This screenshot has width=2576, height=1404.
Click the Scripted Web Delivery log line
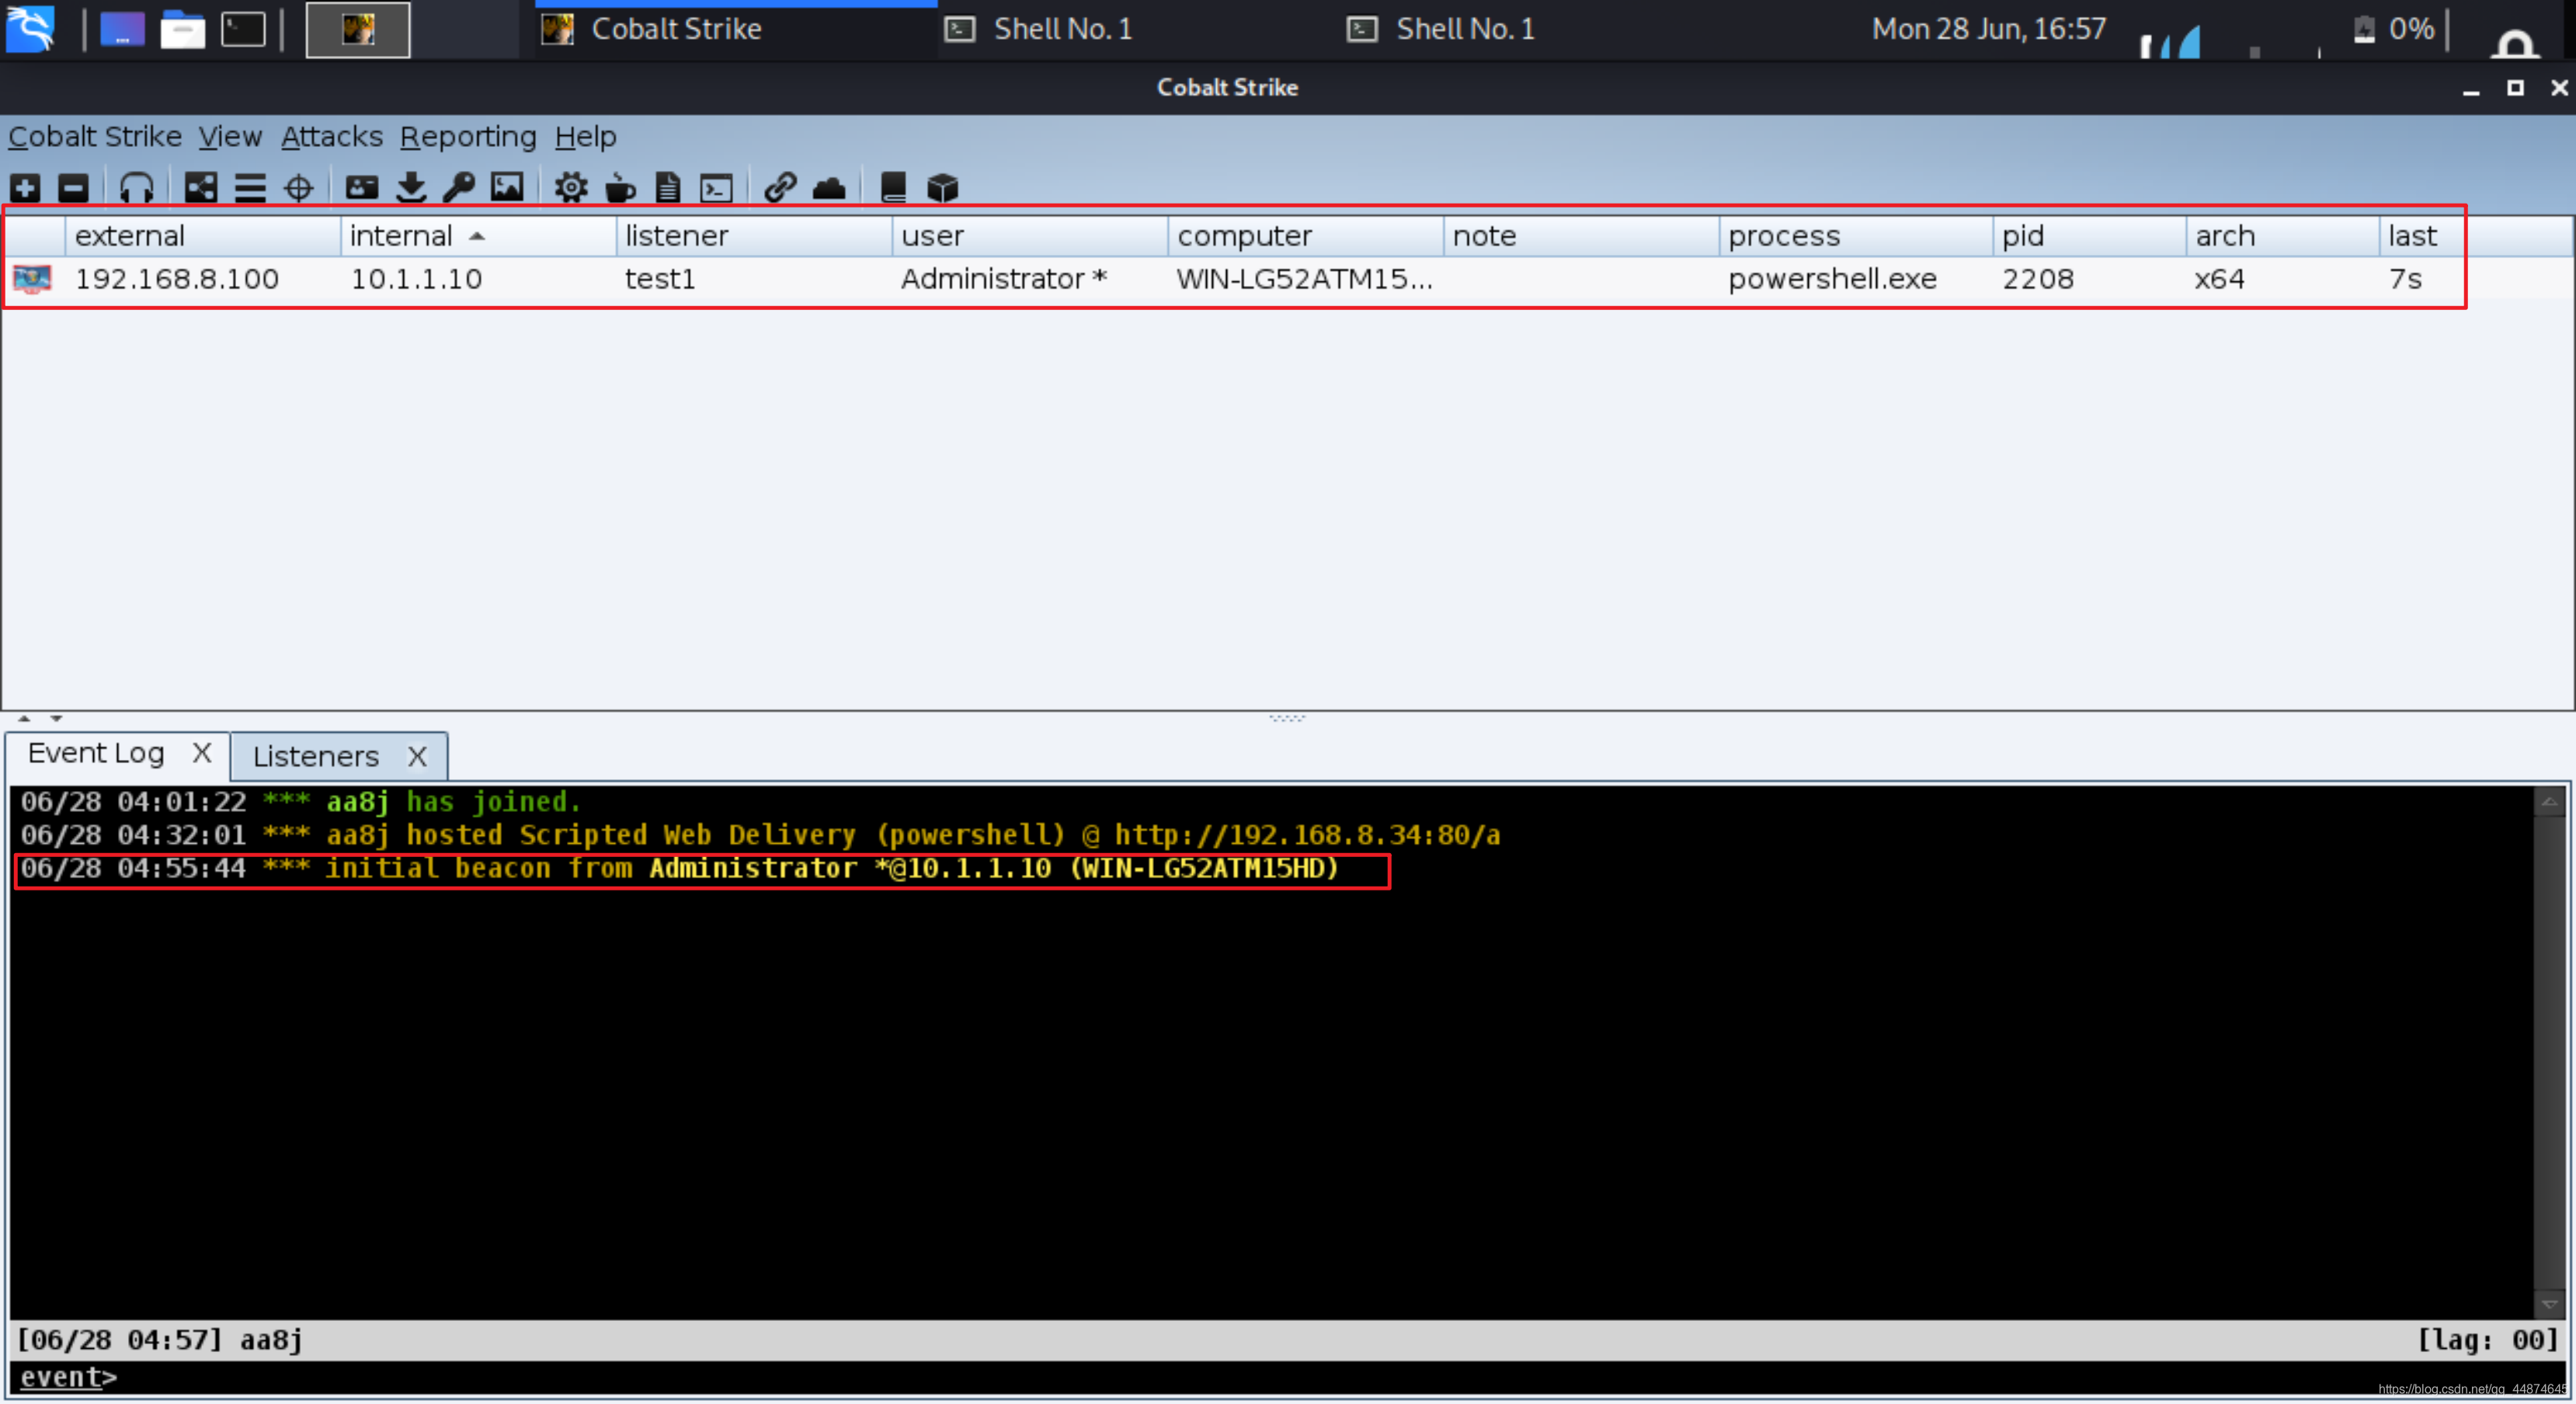point(760,835)
